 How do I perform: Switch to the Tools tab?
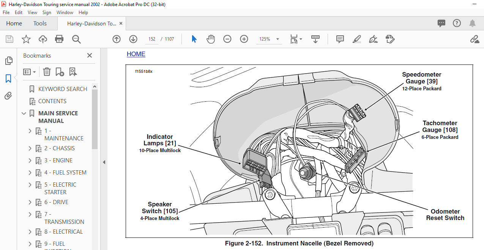[x=40, y=24]
